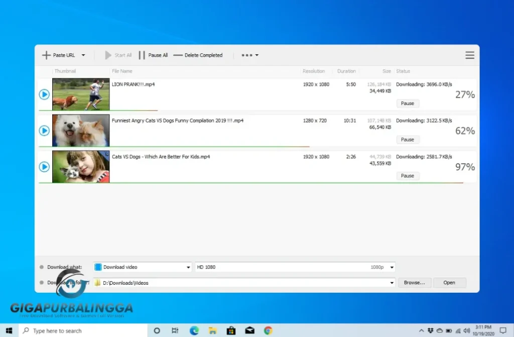Viewport: 514px width, 337px height.
Task: Open the downloads folder with Open button
Action: click(449, 283)
